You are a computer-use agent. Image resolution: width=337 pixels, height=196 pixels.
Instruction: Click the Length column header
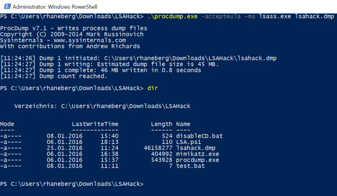click(x=162, y=124)
